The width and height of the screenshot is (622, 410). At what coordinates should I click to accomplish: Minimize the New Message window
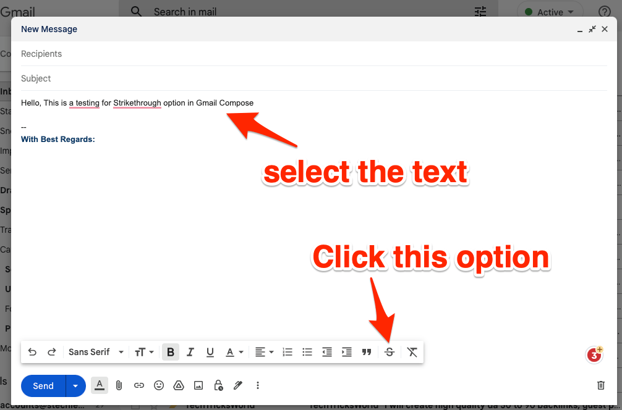[580, 30]
